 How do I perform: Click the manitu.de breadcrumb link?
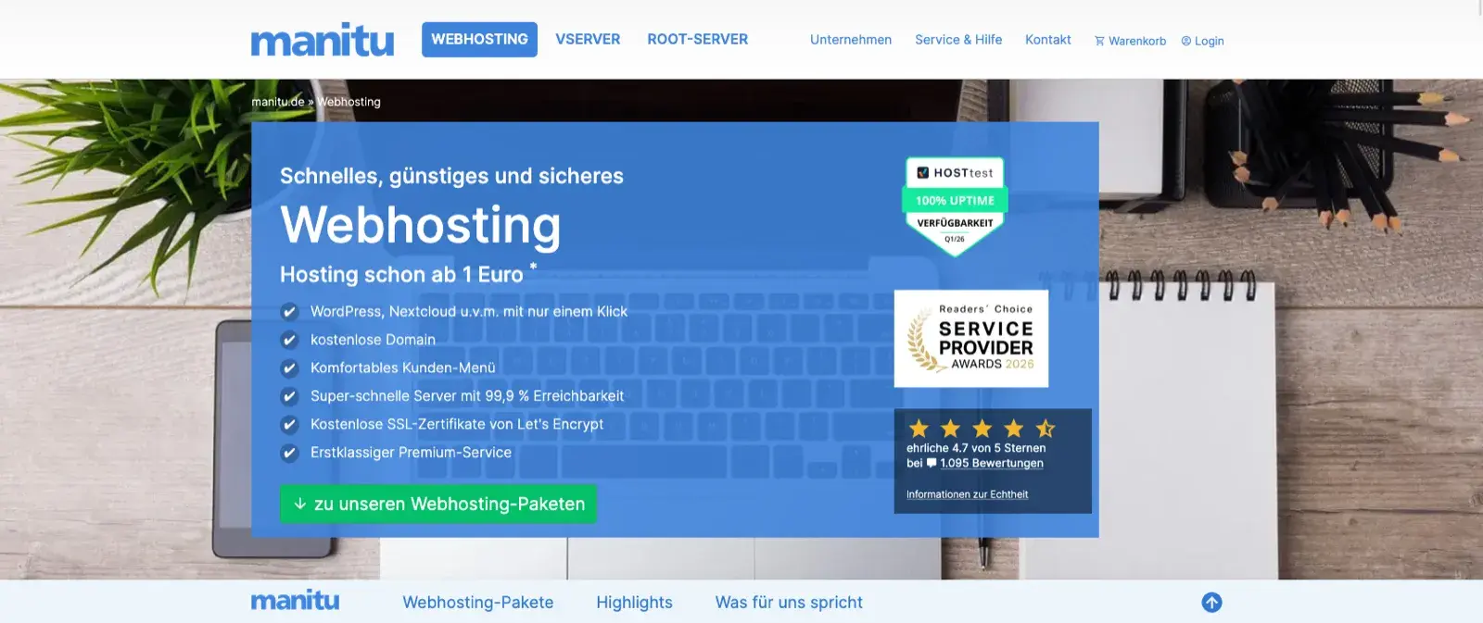point(278,102)
